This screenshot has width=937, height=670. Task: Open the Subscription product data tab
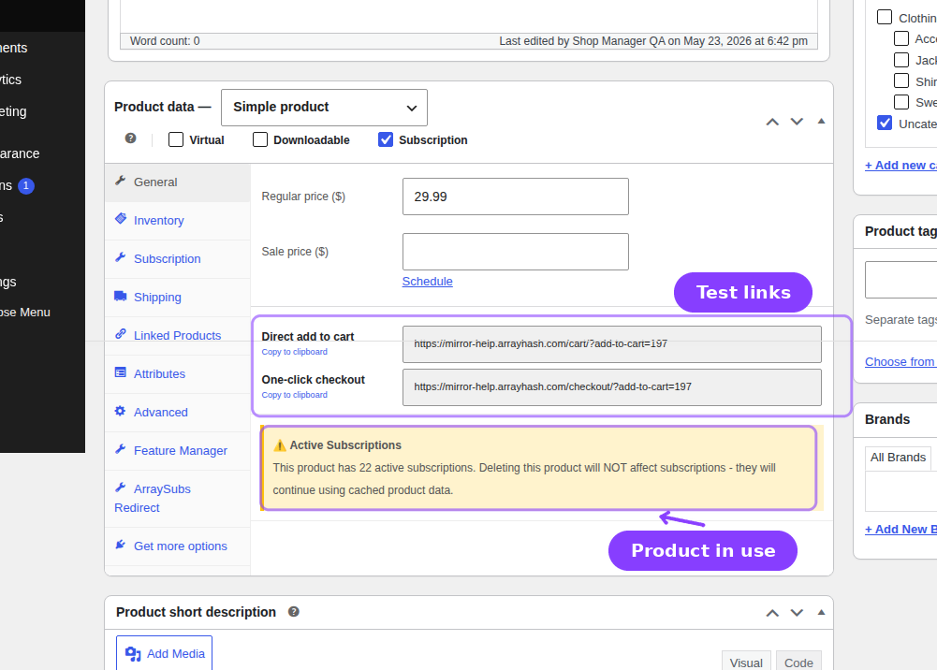tap(178, 259)
